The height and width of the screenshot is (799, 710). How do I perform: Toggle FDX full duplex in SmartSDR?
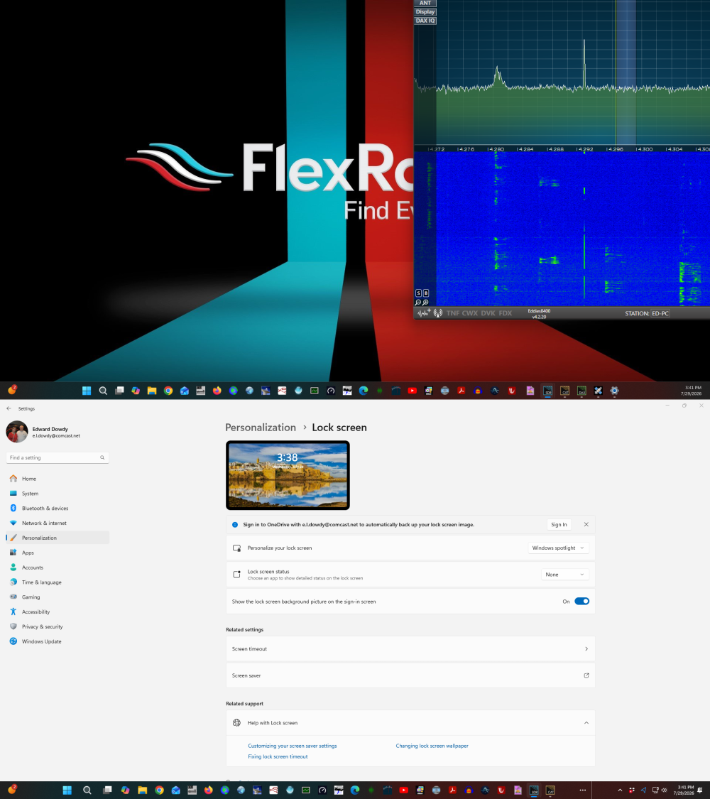(506, 313)
